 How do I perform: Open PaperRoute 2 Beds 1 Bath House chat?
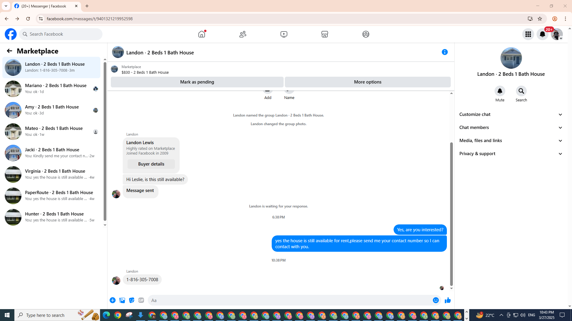[x=52, y=196]
